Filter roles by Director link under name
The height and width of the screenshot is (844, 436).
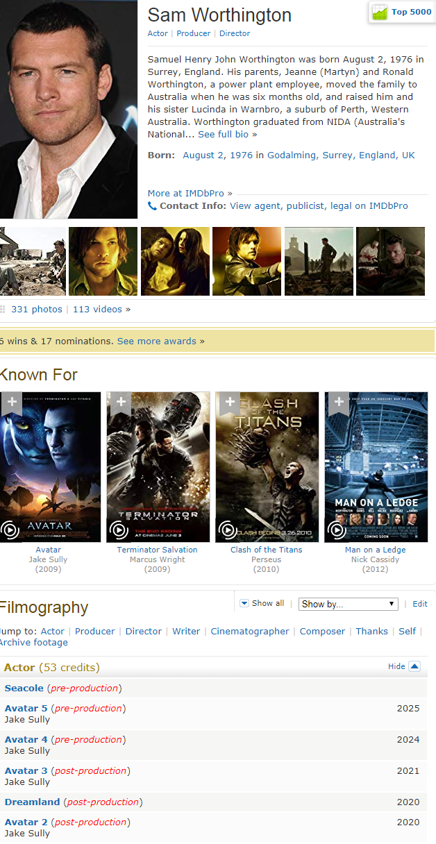(x=235, y=33)
